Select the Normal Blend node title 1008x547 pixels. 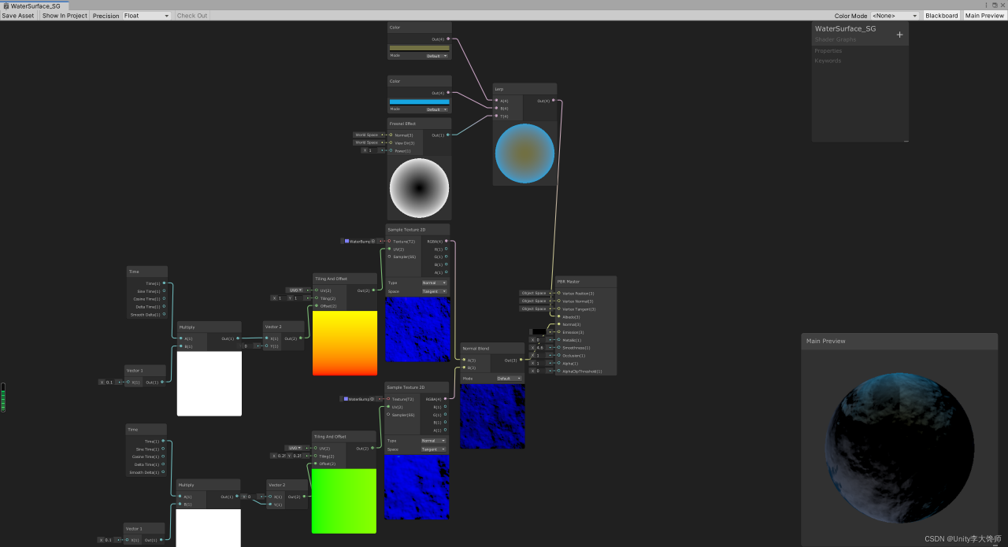(477, 348)
